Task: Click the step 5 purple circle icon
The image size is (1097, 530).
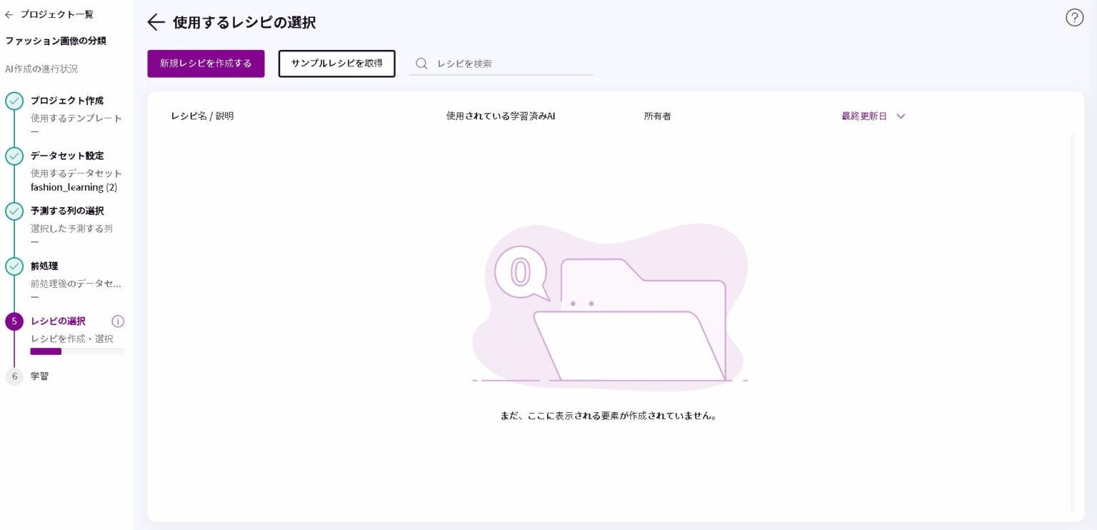Action: (14, 321)
